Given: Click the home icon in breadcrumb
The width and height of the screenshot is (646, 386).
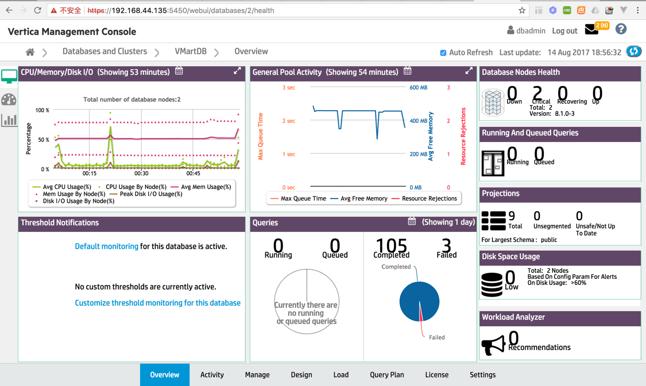Looking at the screenshot, I should [x=30, y=52].
